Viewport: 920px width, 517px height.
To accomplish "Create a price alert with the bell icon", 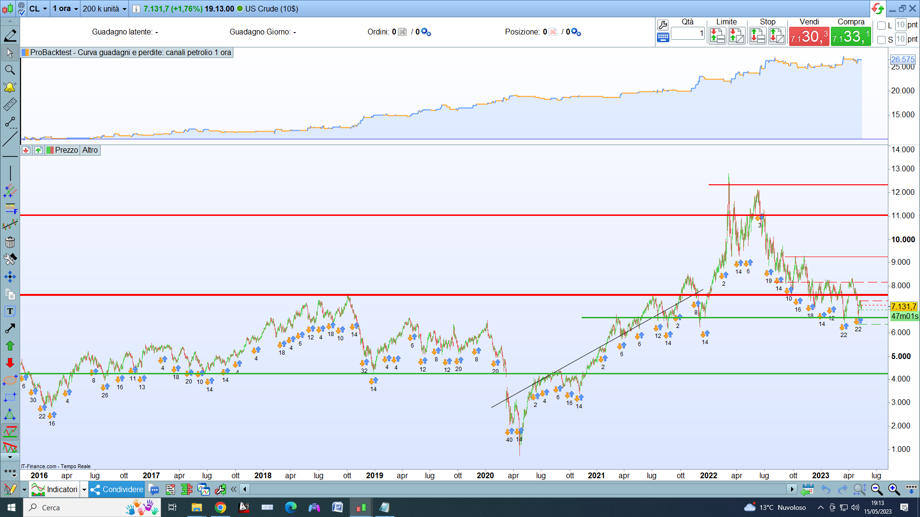I will tap(10, 87).
